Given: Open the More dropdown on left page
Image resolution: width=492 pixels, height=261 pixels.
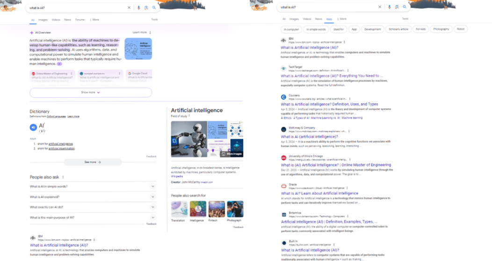Looking at the screenshot, I should (94, 20).
